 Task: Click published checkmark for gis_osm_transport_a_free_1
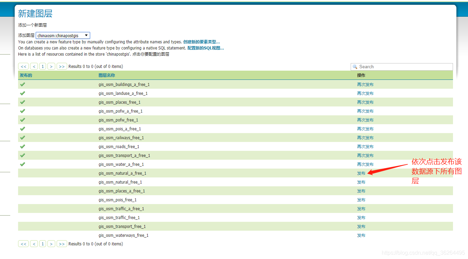(x=23, y=155)
